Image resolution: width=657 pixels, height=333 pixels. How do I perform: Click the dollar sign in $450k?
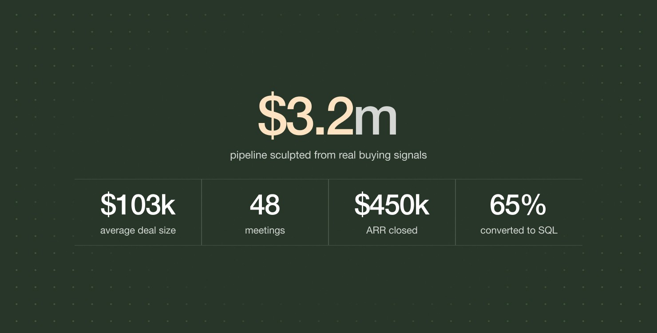coord(362,205)
